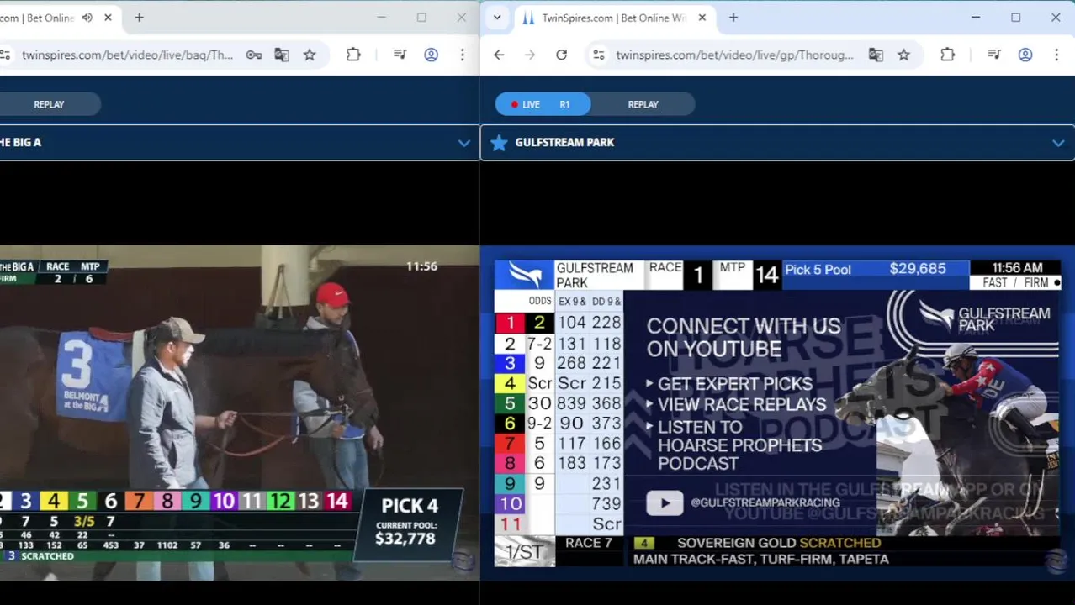Open Chrome menu dots in left window

click(x=462, y=55)
